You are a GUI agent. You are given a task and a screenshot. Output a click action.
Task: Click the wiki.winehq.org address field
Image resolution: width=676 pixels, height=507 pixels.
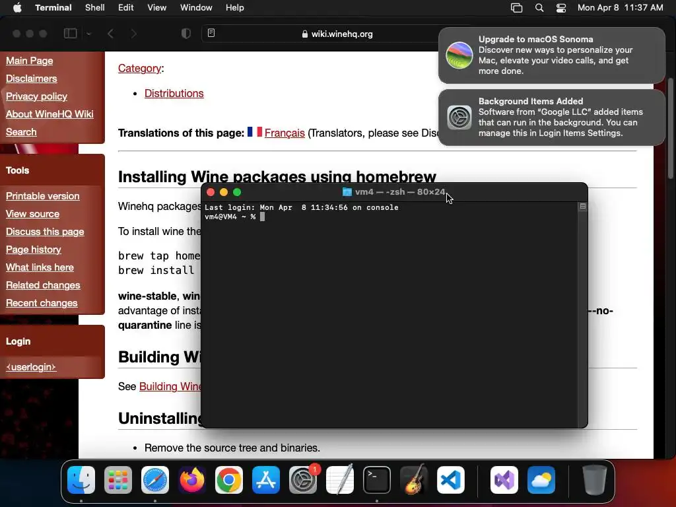tap(337, 34)
